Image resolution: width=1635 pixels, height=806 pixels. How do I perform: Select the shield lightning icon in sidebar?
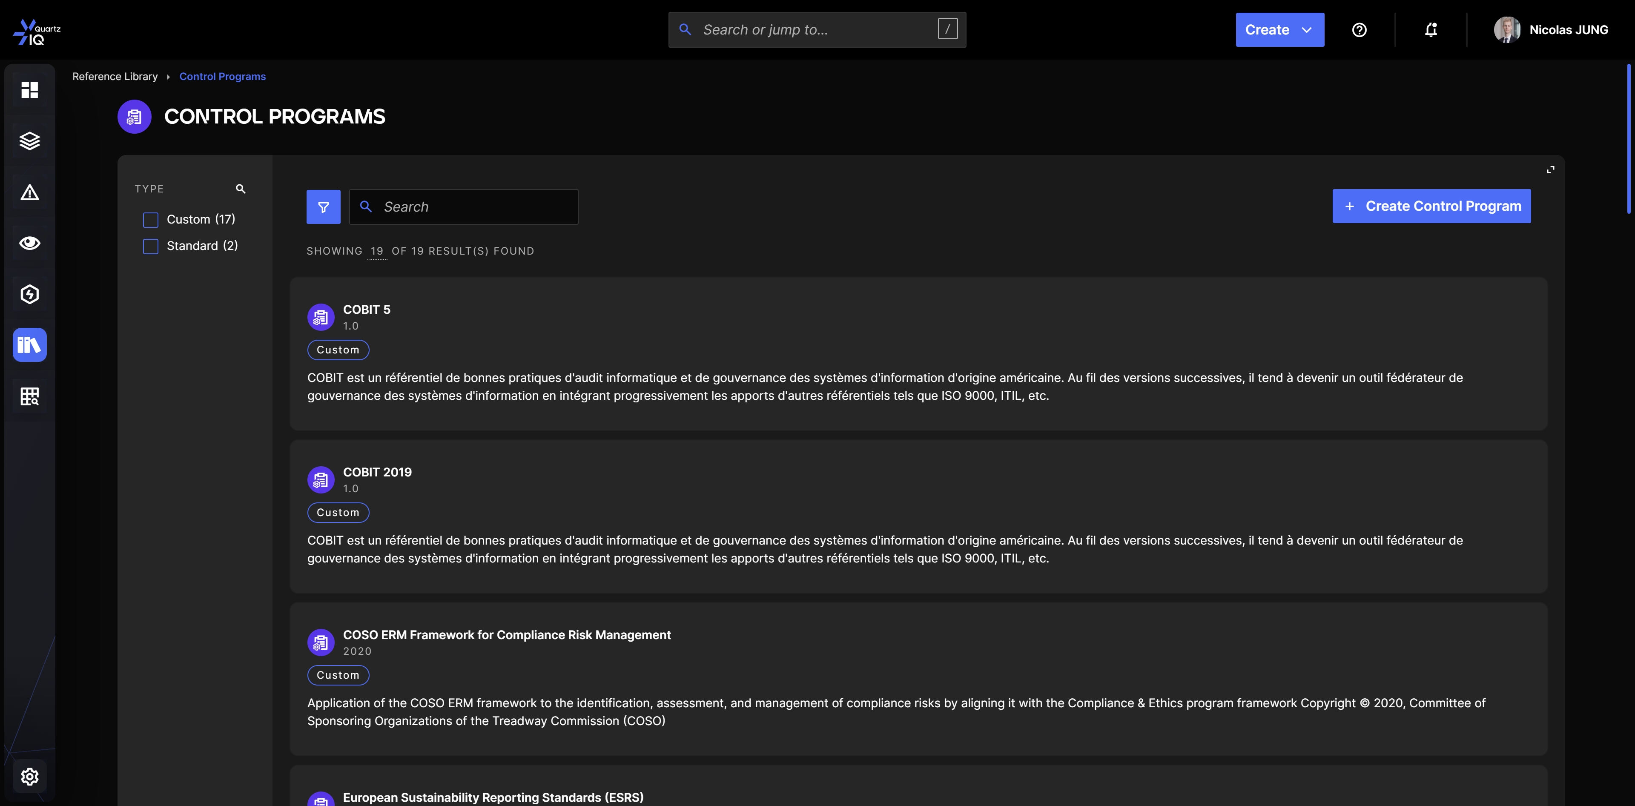29,293
